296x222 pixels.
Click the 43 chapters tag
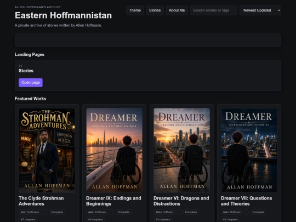[x=95, y=220]
